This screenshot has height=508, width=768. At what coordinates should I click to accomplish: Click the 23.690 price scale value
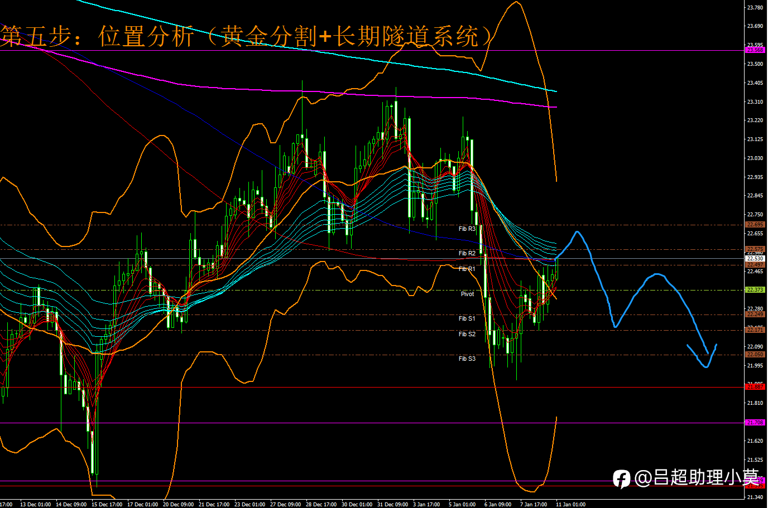tap(755, 26)
